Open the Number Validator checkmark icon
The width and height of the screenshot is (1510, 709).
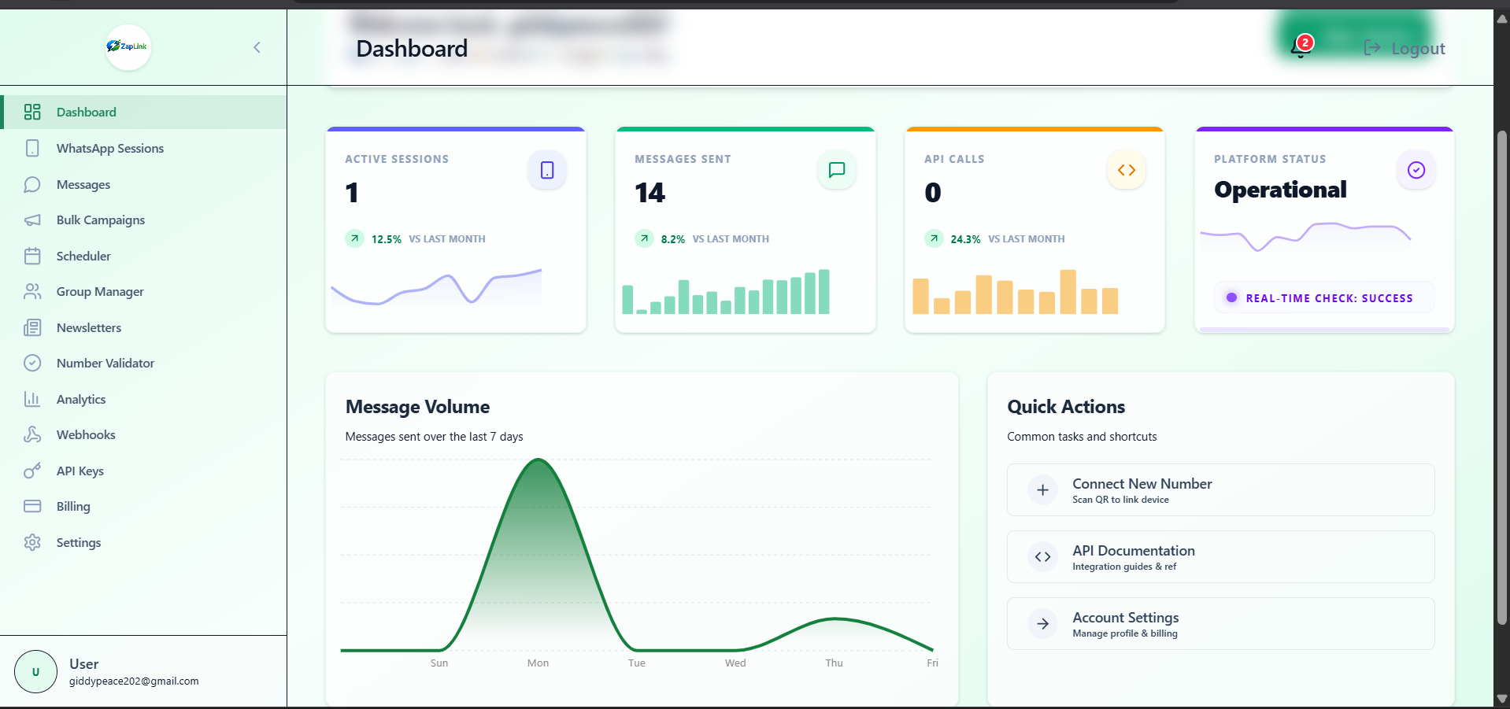click(32, 363)
